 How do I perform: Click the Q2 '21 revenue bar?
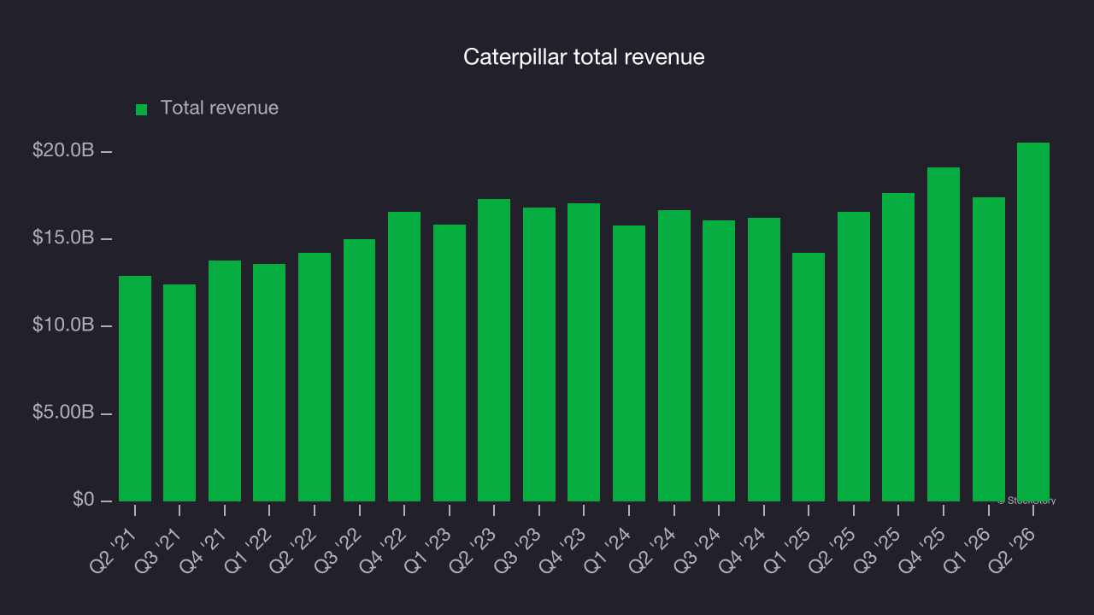click(135, 389)
